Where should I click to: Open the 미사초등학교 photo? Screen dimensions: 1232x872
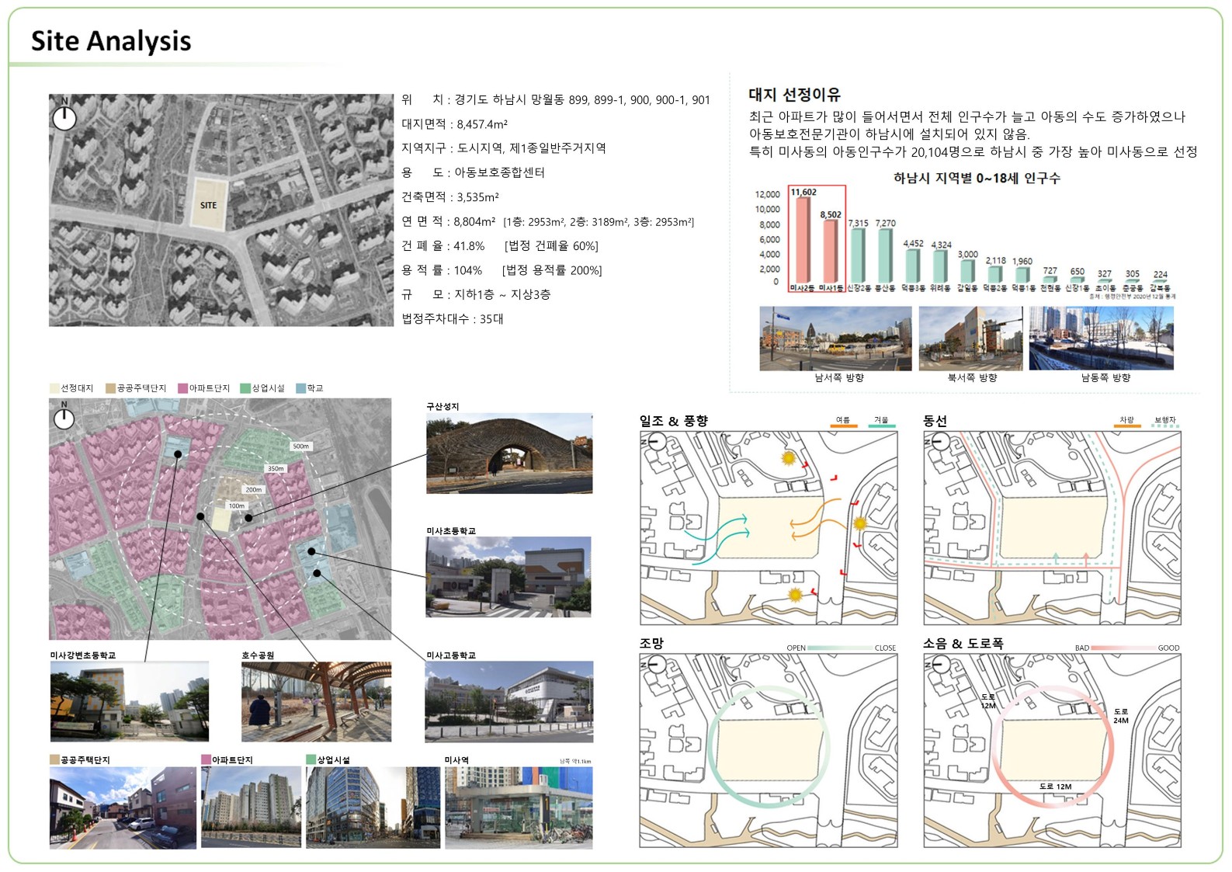[x=508, y=577]
